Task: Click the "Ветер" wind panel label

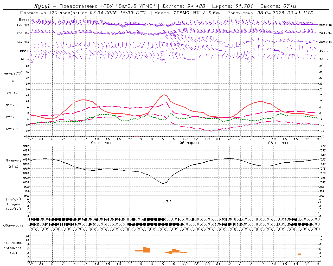Action: pyautogui.click(x=24, y=20)
